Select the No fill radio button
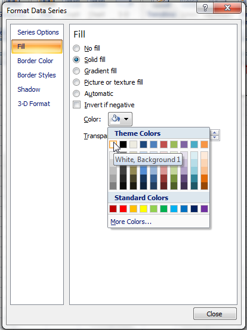This screenshot has height=330, width=247. (x=76, y=48)
